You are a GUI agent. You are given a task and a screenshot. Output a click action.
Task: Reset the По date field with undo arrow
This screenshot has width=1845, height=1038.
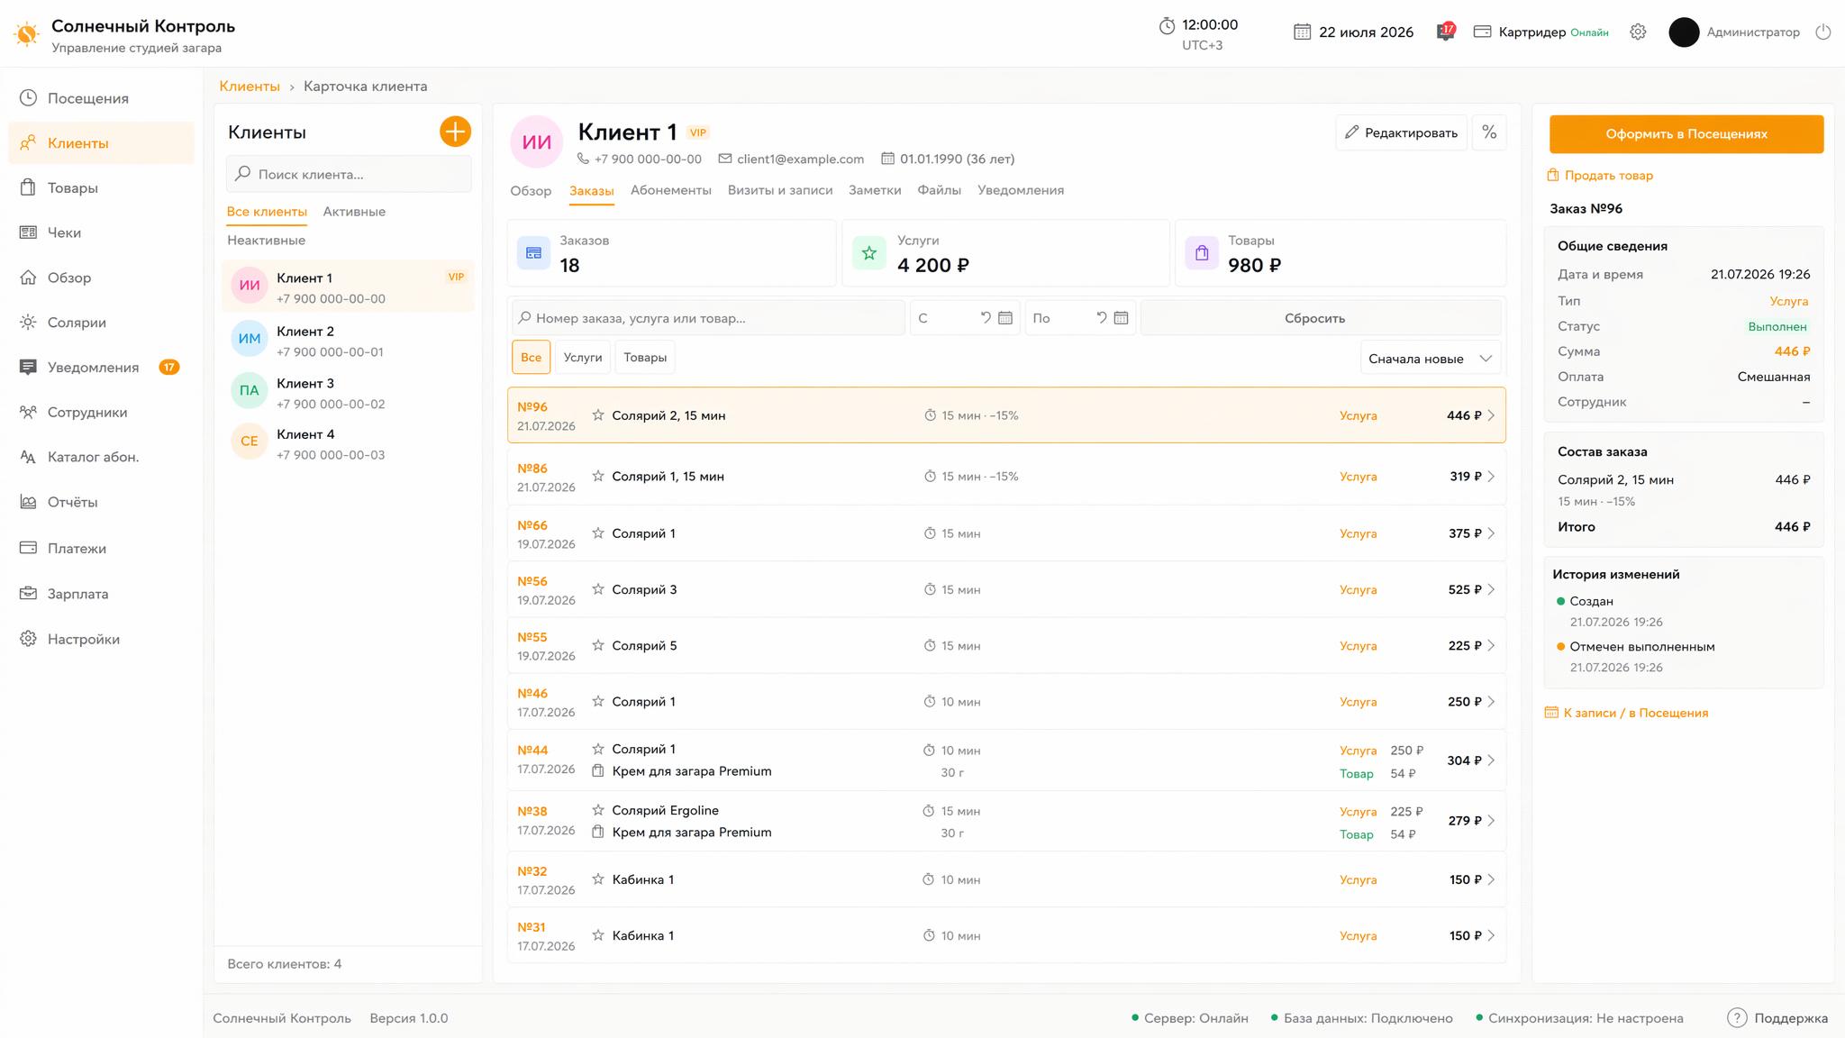click(x=1101, y=318)
